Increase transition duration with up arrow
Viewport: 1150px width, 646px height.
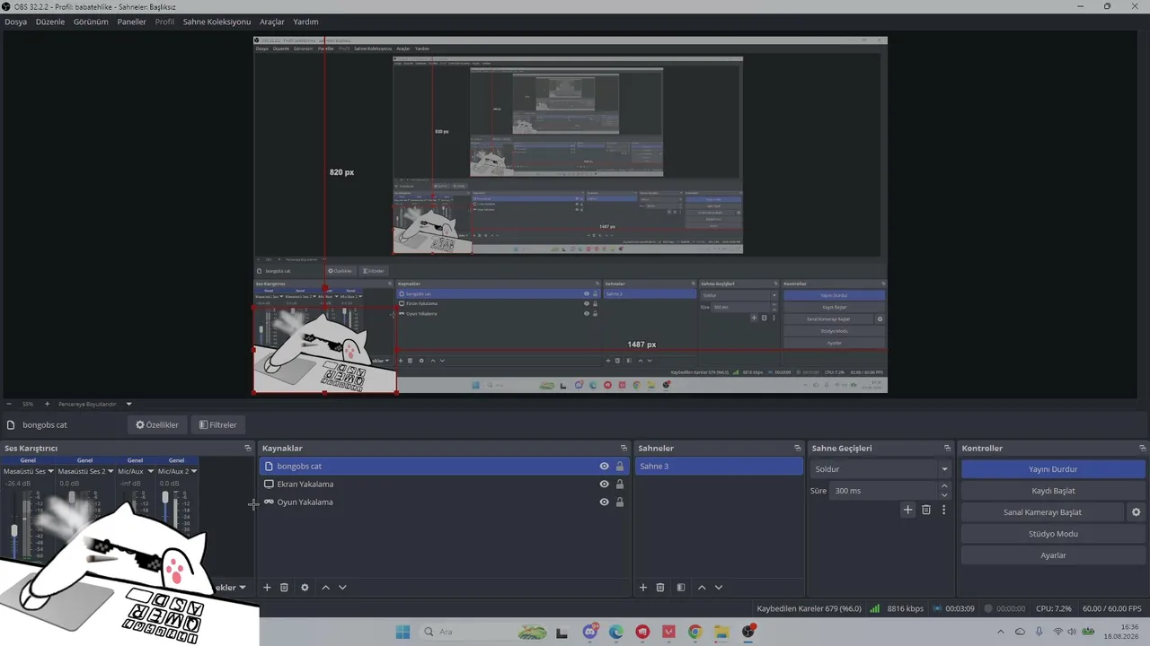(x=944, y=486)
